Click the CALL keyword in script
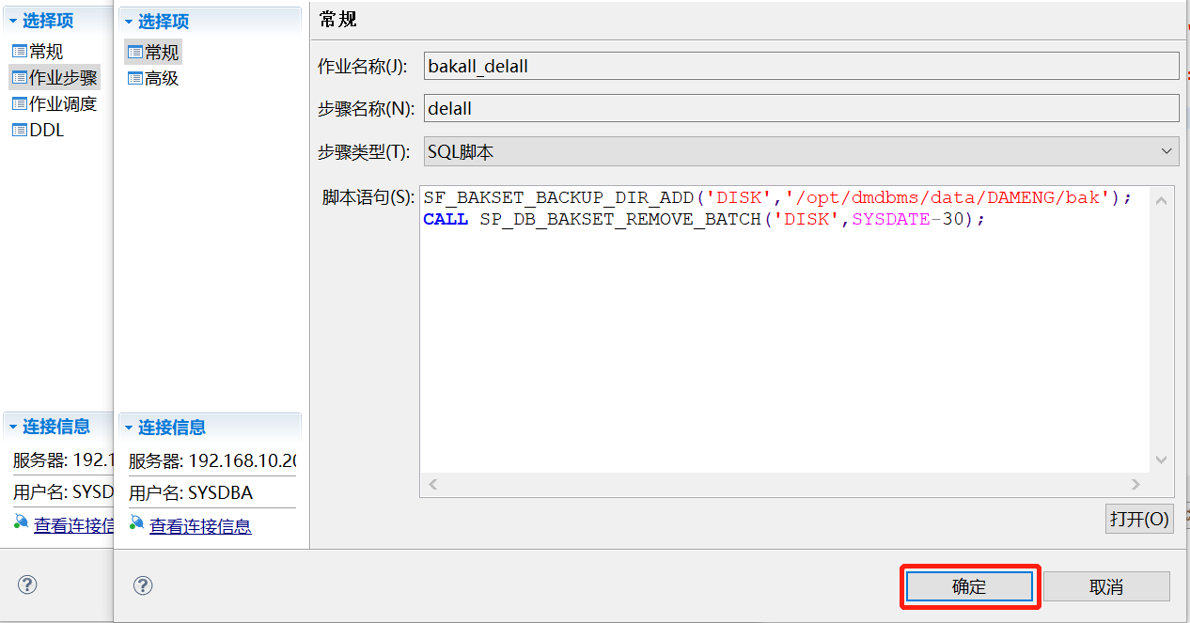Screen dimensions: 1190x623 (x=446, y=219)
